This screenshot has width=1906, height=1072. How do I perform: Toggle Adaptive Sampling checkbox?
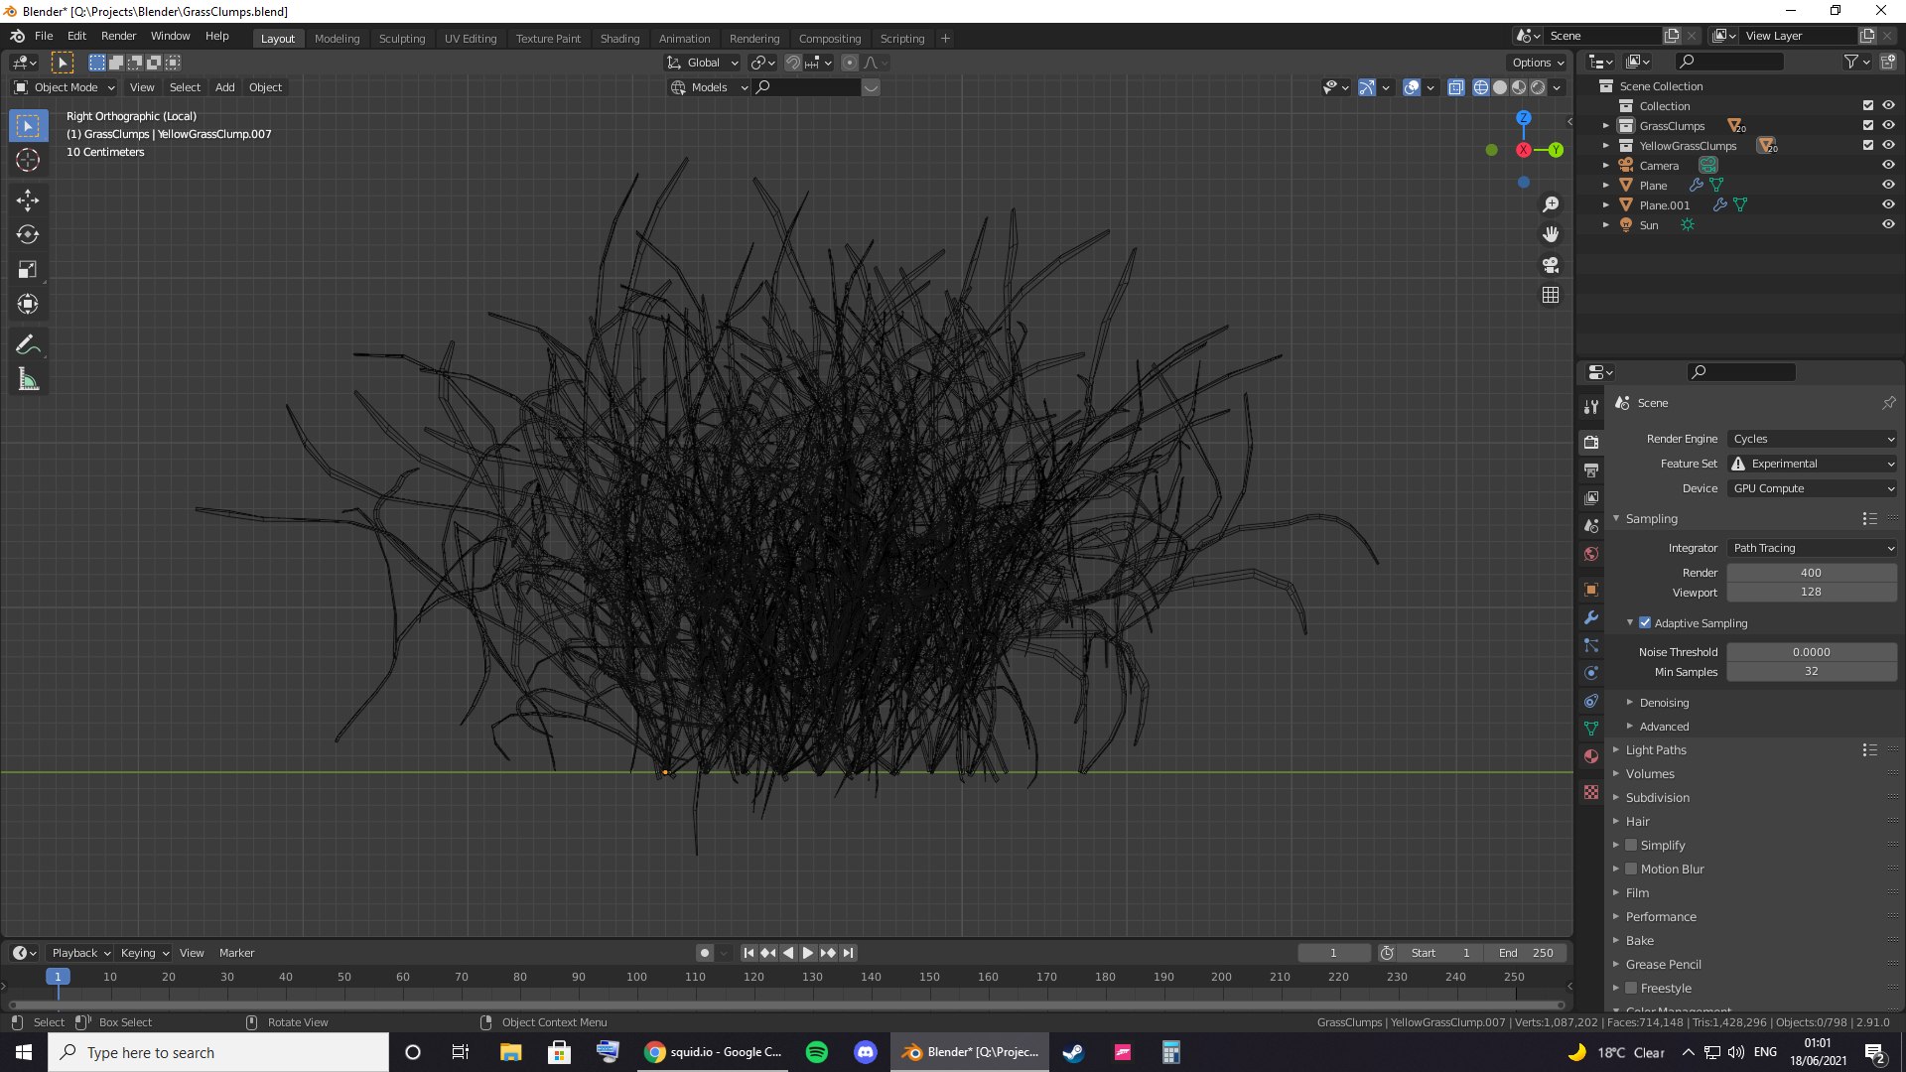click(1645, 623)
